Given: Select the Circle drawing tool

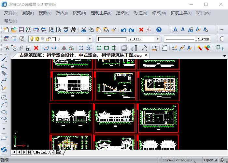Looking at the screenshot, I should [x=4, y=97].
